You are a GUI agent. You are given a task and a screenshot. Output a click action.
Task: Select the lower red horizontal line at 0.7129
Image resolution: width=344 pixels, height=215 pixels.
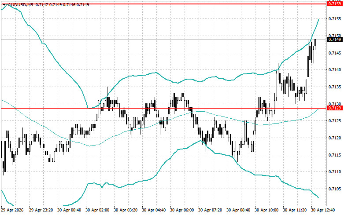click(x=163, y=108)
